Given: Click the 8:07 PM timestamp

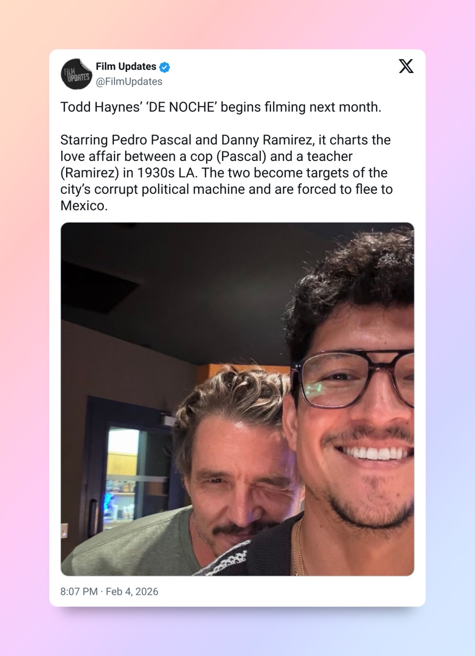Looking at the screenshot, I should click(x=79, y=591).
